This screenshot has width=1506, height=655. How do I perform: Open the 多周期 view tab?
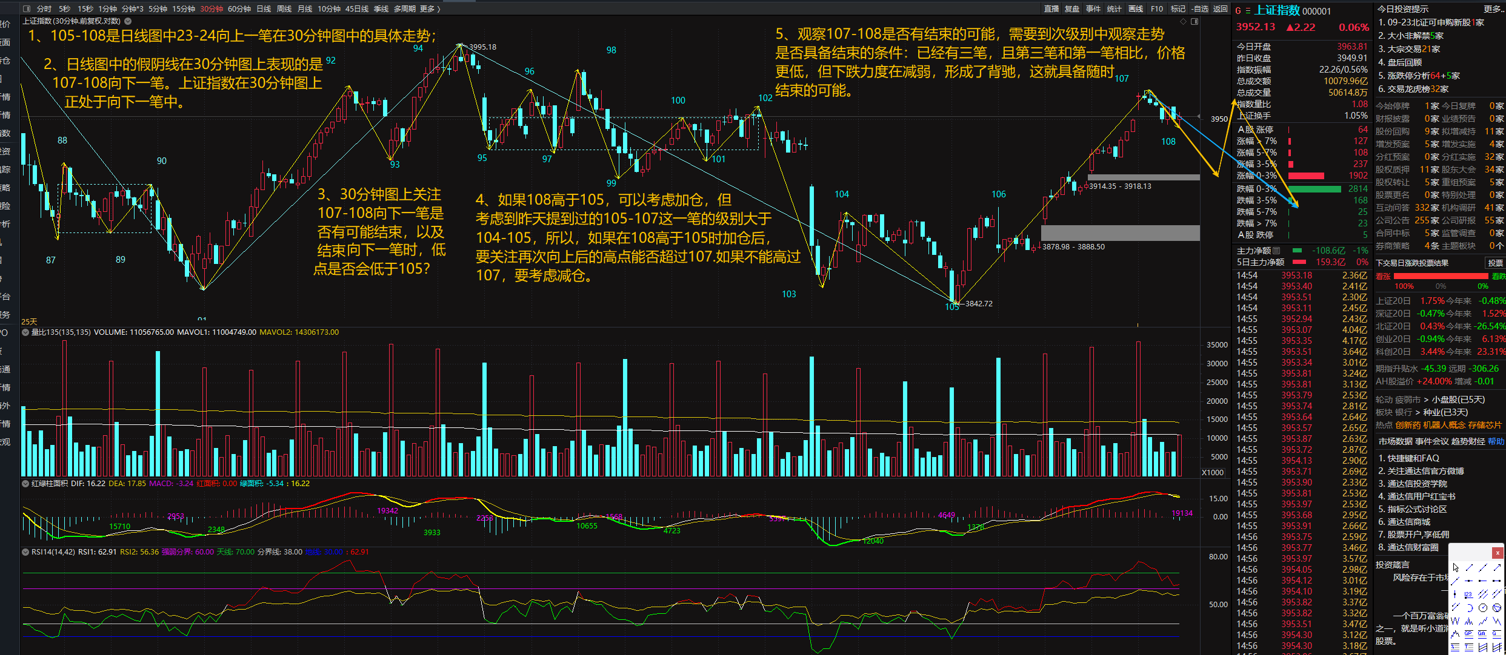(404, 9)
